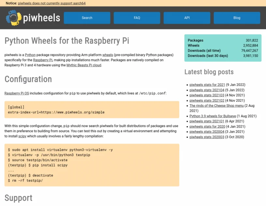Open the piwheels stats for 2020 post

[207, 126]
